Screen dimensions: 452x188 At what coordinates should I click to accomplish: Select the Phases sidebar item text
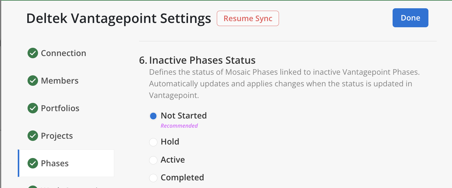pyautogui.click(x=55, y=163)
